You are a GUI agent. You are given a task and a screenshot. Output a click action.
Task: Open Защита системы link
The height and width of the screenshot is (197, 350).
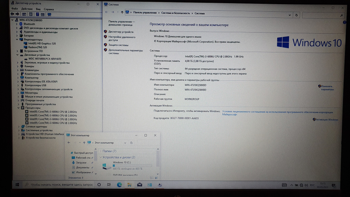coord(118,45)
